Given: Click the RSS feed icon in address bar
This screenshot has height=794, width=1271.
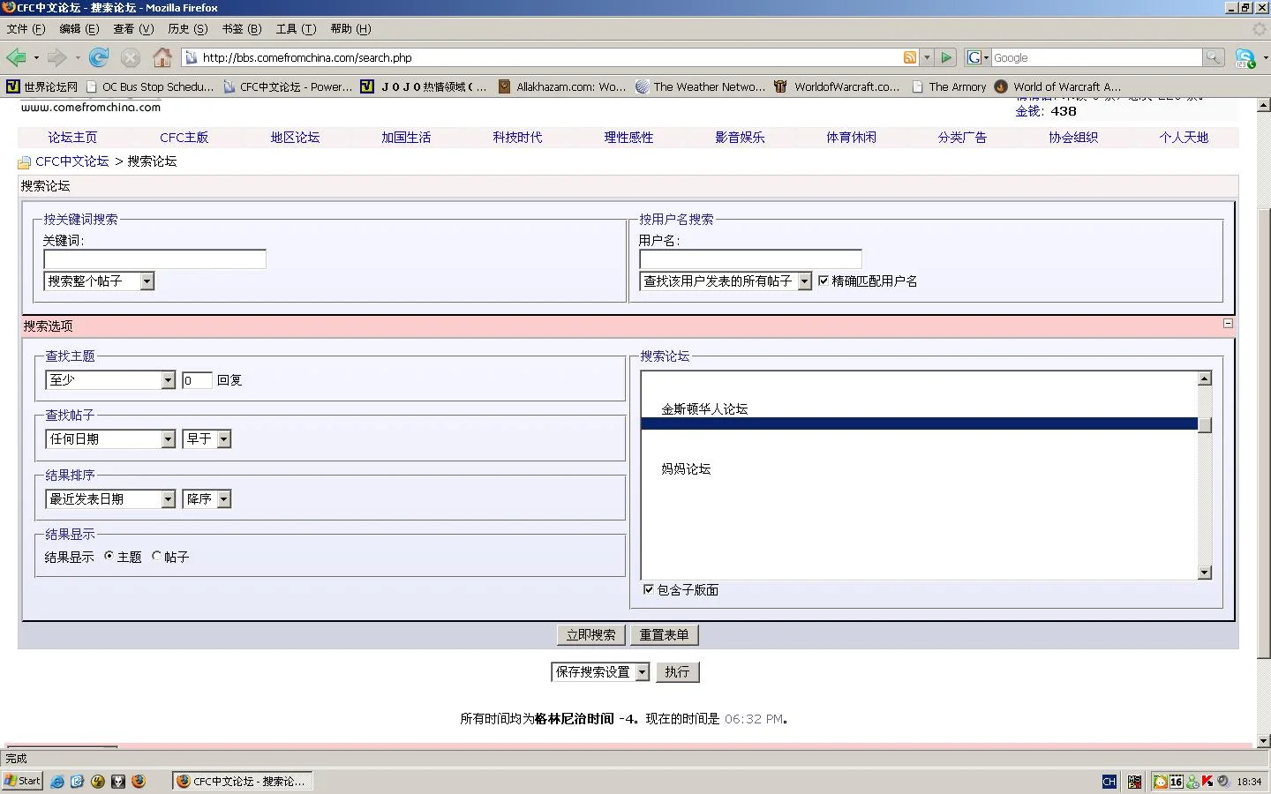Looking at the screenshot, I should 909,58.
